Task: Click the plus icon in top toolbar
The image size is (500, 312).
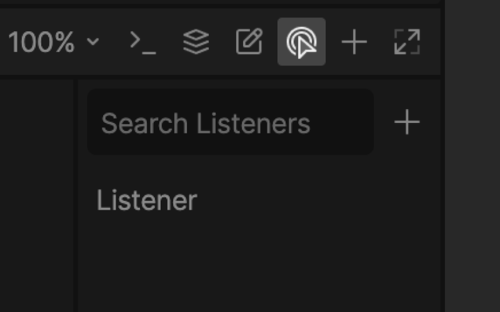Action: pyautogui.click(x=354, y=42)
